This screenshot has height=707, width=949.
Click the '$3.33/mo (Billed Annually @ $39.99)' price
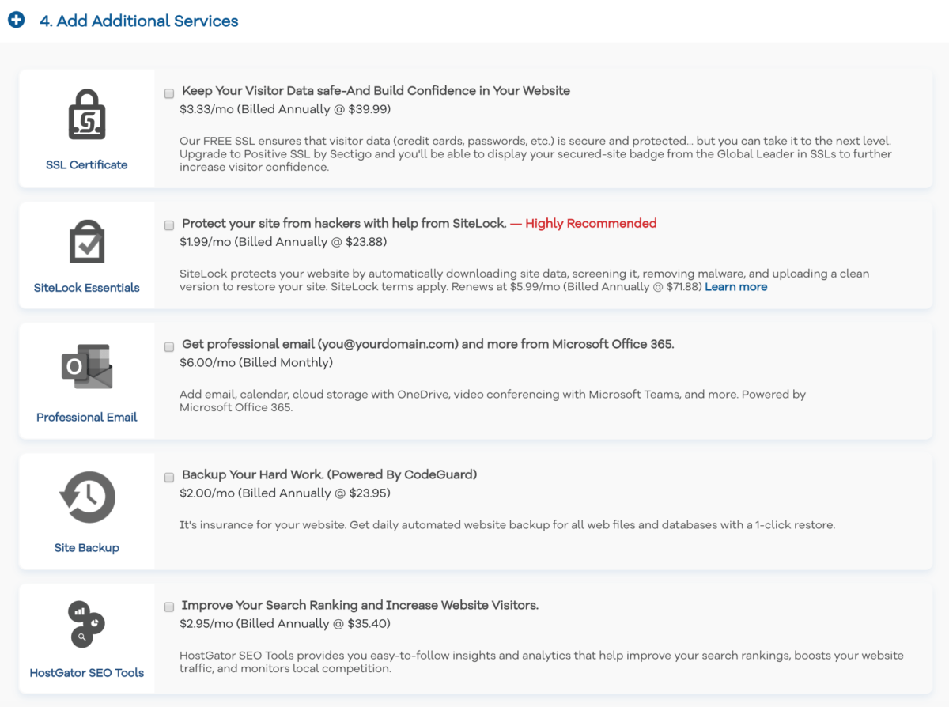point(285,109)
